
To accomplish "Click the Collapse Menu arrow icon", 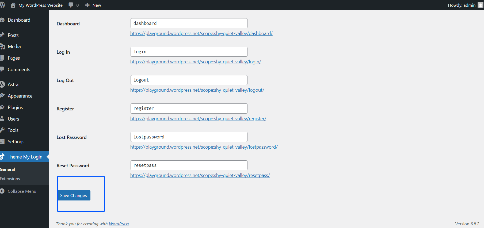I will pyautogui.click(x=2, y=191).
